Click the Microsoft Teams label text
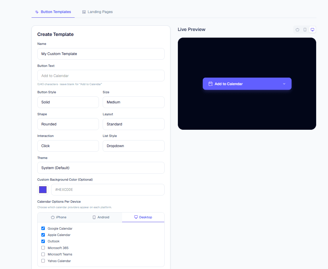This screenshot has height=269, width=328. coord(60,254)
